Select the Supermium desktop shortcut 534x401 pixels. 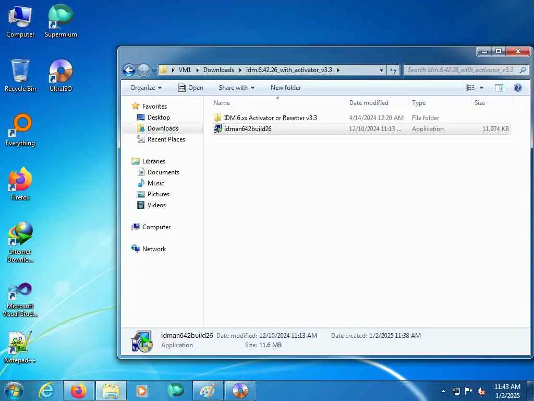pyautogui.click(x=60, y=22)
